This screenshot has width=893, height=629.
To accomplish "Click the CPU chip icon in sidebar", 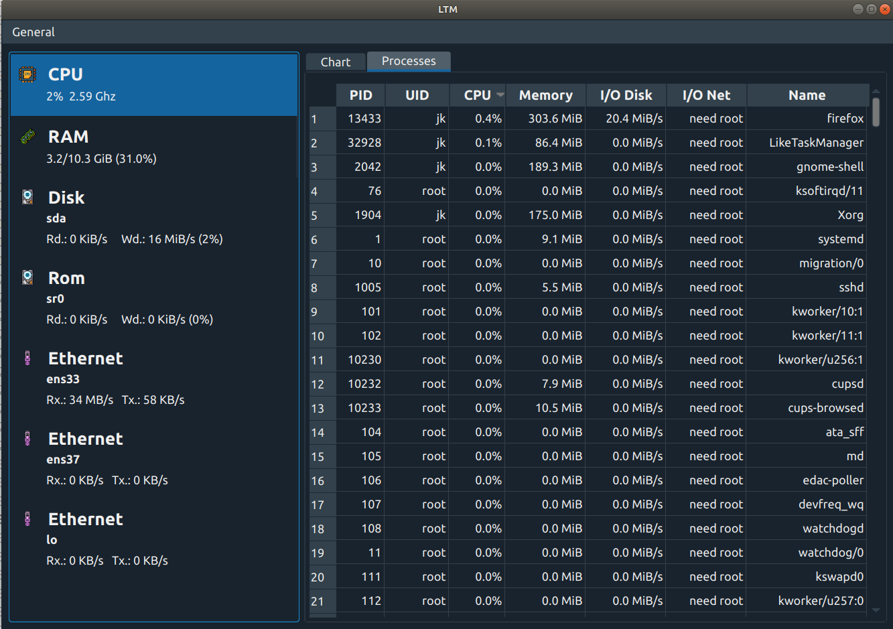I will coord(27,74).
